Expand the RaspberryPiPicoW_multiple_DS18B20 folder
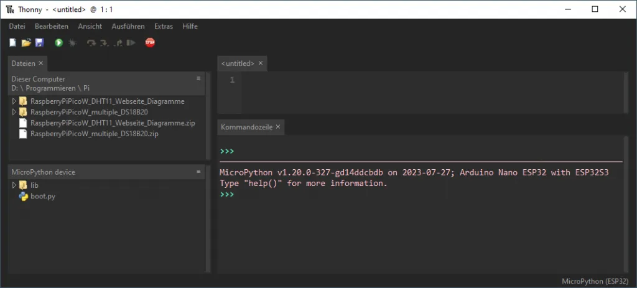 click(x=14, y=112)
